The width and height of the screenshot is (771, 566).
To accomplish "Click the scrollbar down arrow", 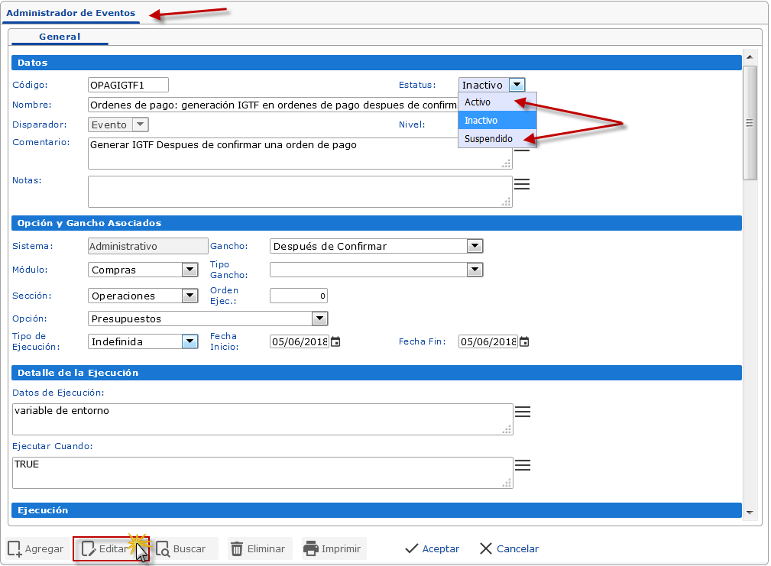I will tap(750, 513).
